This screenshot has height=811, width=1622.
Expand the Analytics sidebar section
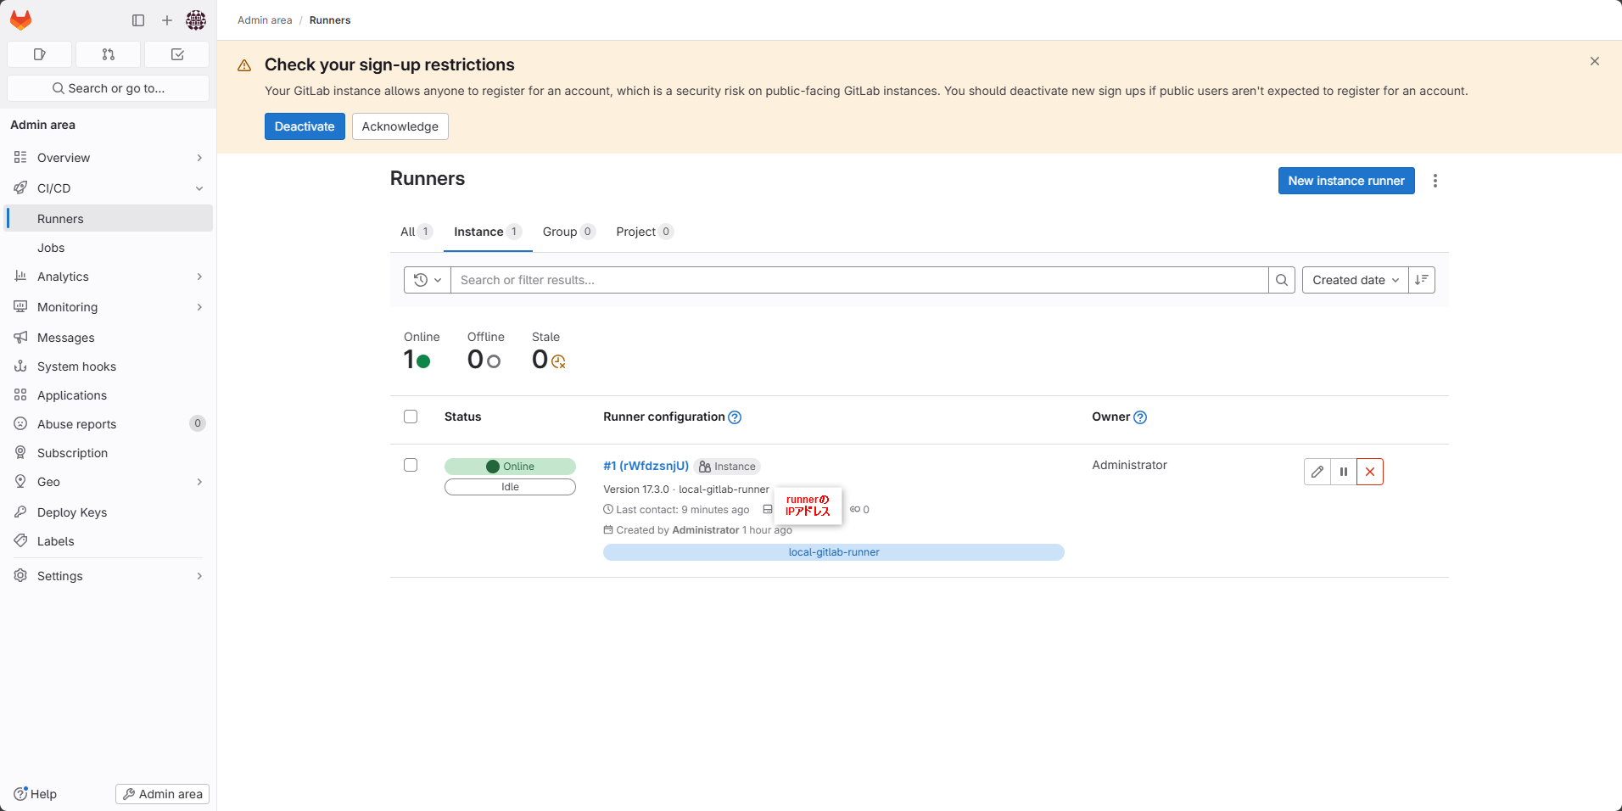click(199, 276)
